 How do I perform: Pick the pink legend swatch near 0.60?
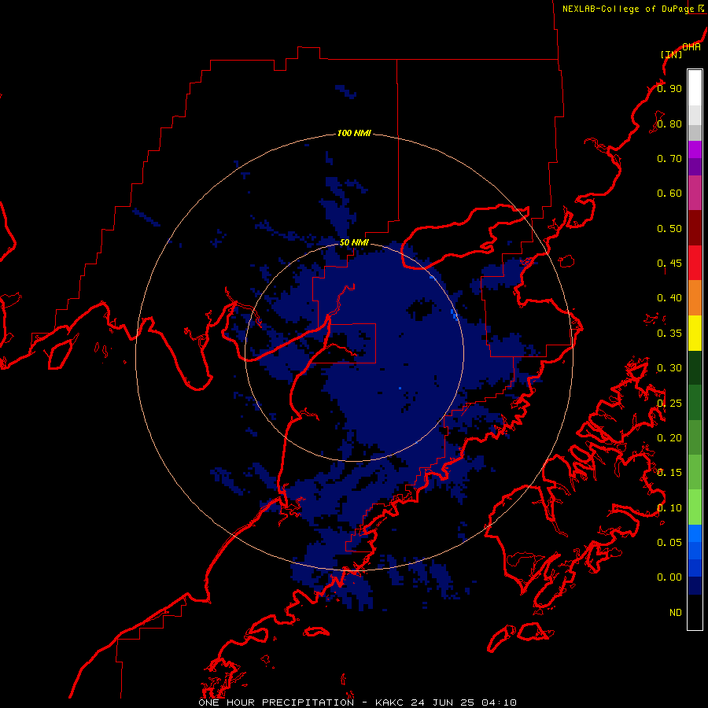pos(695,193)
